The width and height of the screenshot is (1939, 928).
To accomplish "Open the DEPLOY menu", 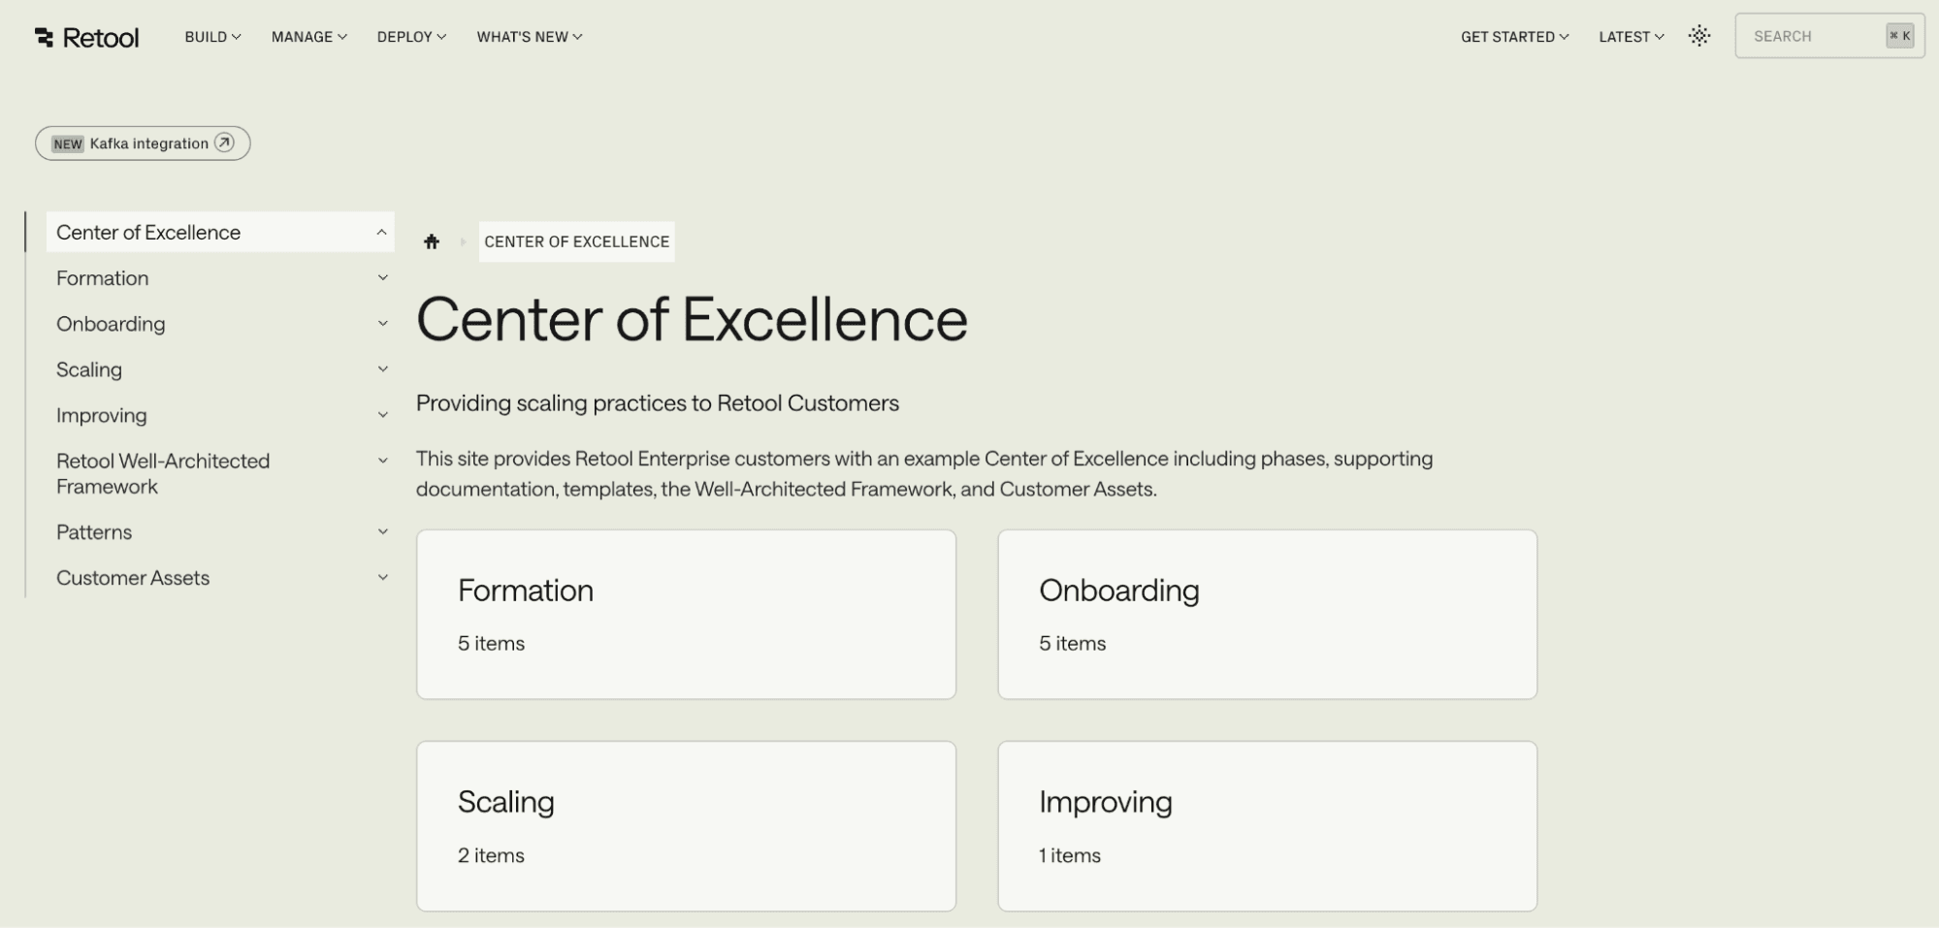I will point(410,36).
